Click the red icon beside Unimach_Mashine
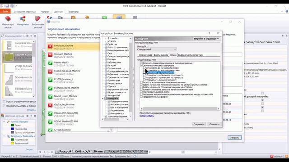 point(50,54)
